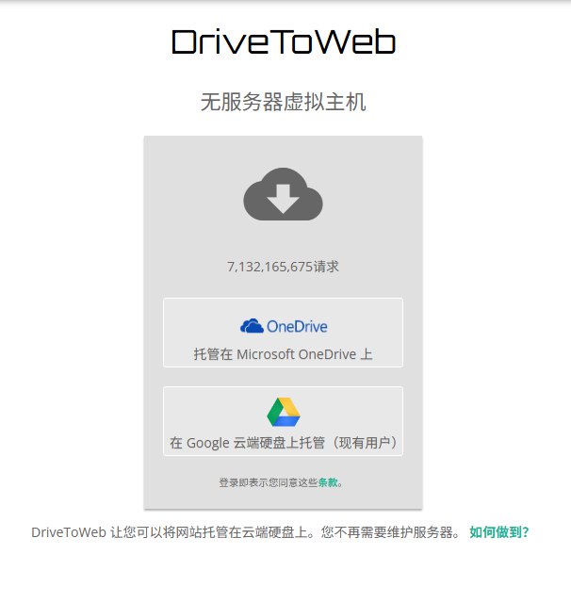Click the 登录即表示您同意这些 text

click(269, 482)
